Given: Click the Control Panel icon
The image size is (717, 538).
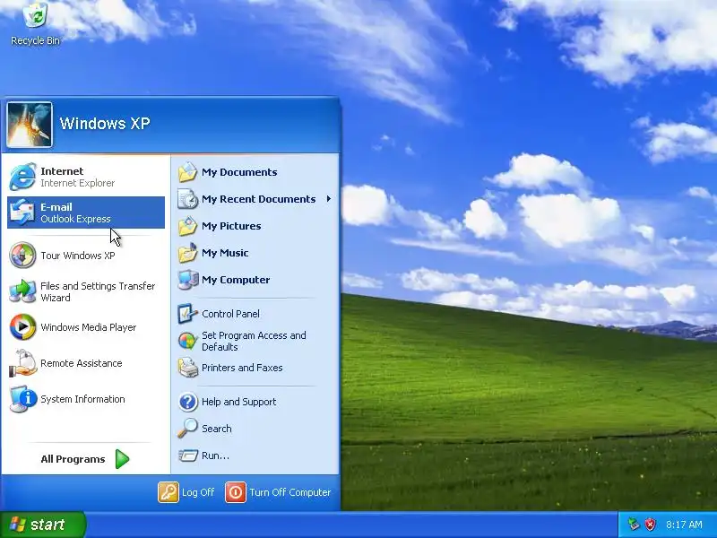Looking at the screenshot, I should [187, 314].
